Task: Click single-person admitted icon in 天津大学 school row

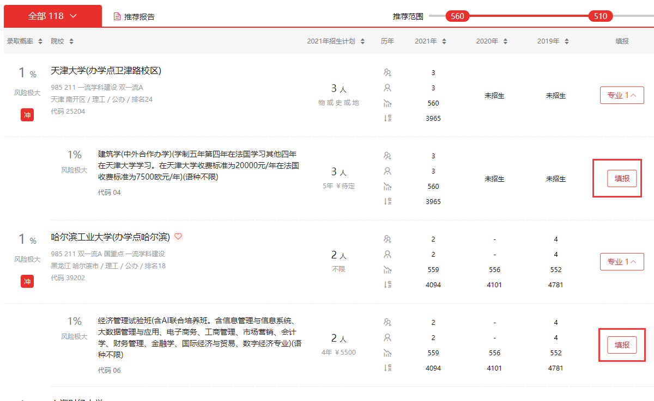Action: pyautogui.click(x=387, y=88)
